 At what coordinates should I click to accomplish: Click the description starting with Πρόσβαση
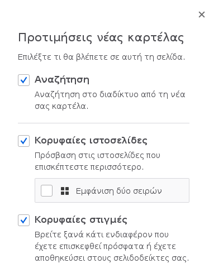(x=97, y=161)
